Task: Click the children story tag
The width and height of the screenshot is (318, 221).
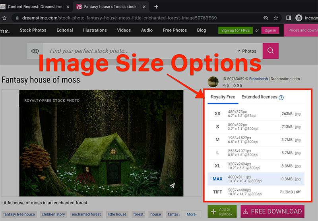Action: 53,214
